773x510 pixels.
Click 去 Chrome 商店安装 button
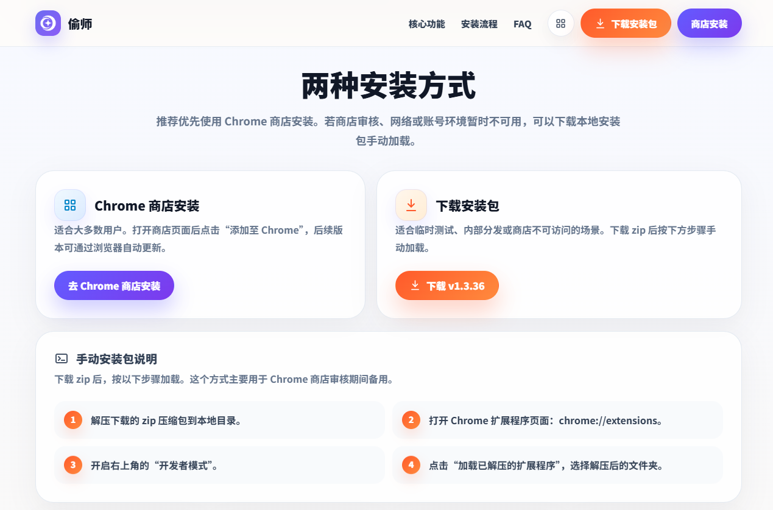pos(114,285)
